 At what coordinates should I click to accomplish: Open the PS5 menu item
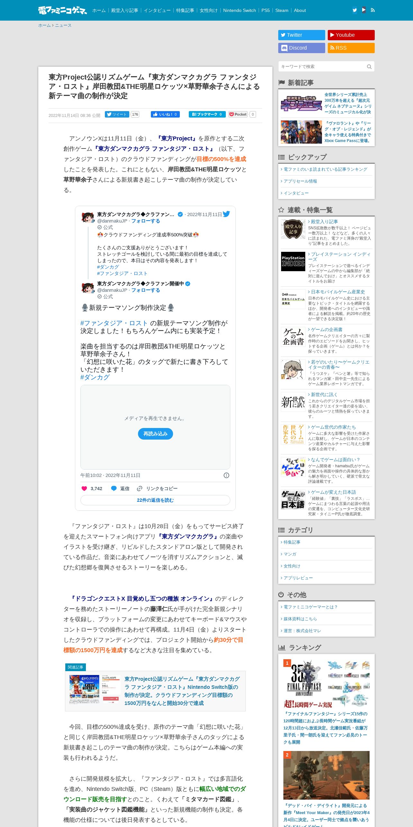click(x=265, y=10)
